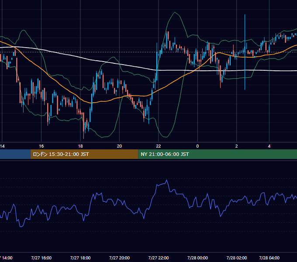The image size is (297, 262).
Task: Click the blue vertical time marker line
Action: (245, 52)
